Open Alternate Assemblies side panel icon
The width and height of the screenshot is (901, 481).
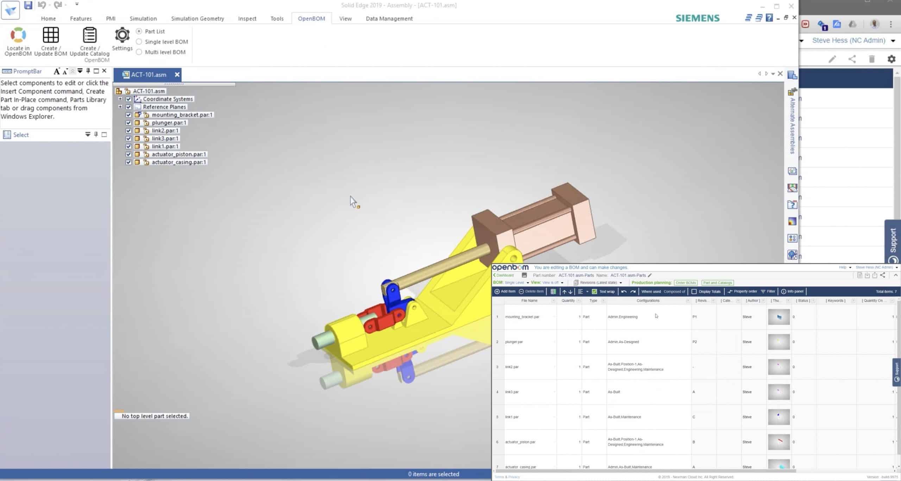click(792, 92)
